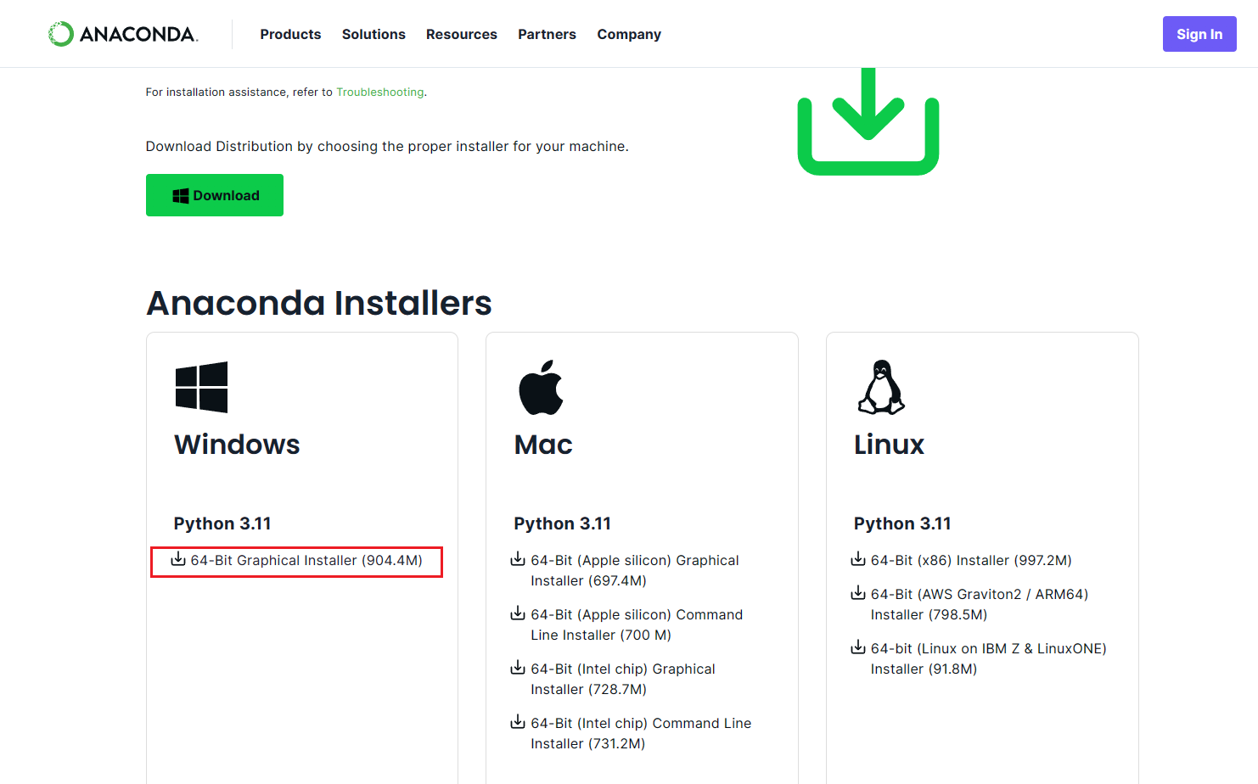Click the green Download button
The height and width of the screenshot is (784, 1258).
click(215, 195)
